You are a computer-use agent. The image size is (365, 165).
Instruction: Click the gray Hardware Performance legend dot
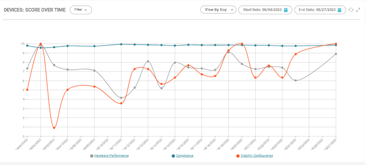click(92, 156)
